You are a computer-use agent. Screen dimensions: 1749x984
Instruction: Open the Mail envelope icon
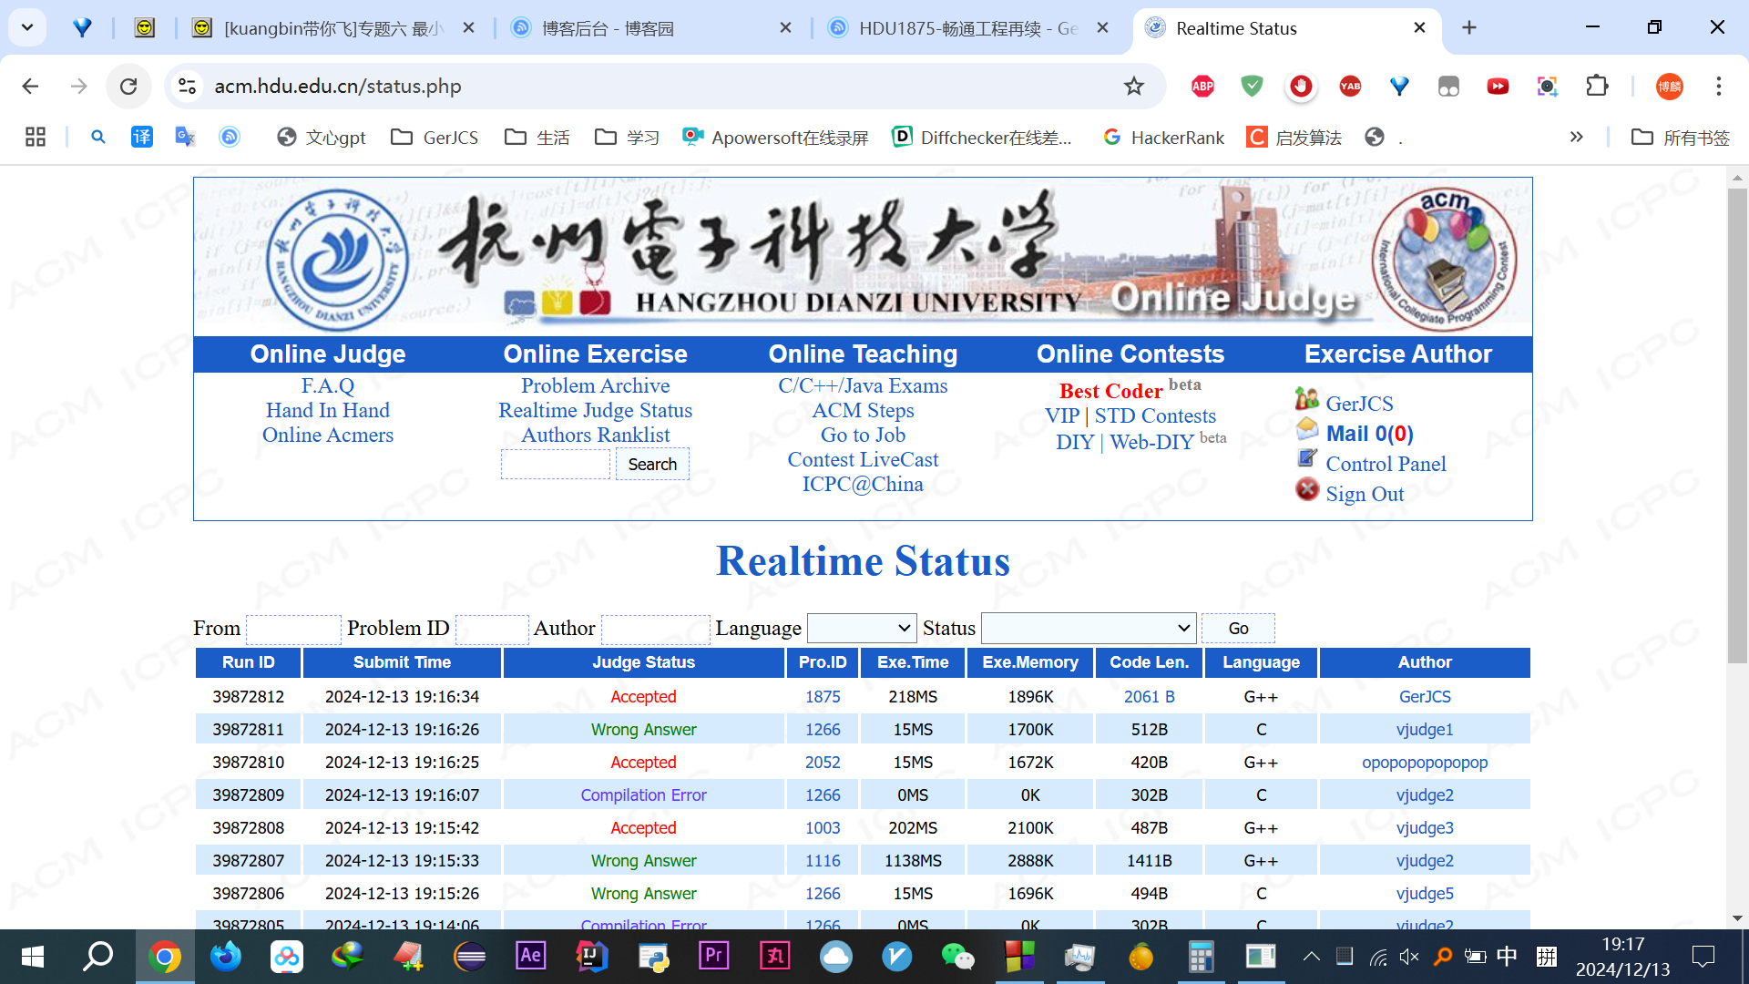1307,428
